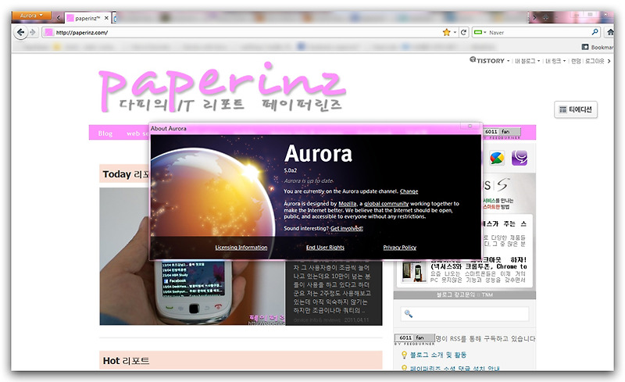
Task: Open the Naver search engine selector dropdown
Action: (x=480, y=32)
